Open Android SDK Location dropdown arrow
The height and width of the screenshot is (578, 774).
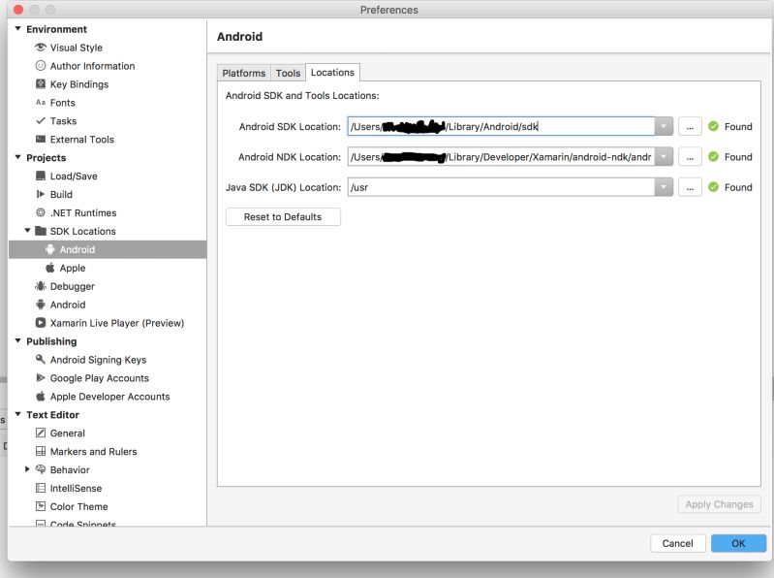(664, 126)
